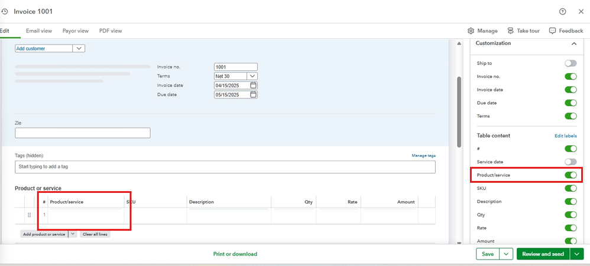Open the Invoice date calendar picker

click(253, 85)
